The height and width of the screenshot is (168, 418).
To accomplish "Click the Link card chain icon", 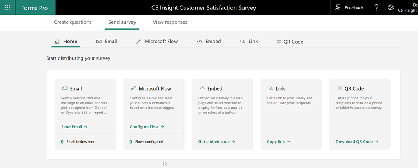I will pyautogui.click(x=271, y=88).
